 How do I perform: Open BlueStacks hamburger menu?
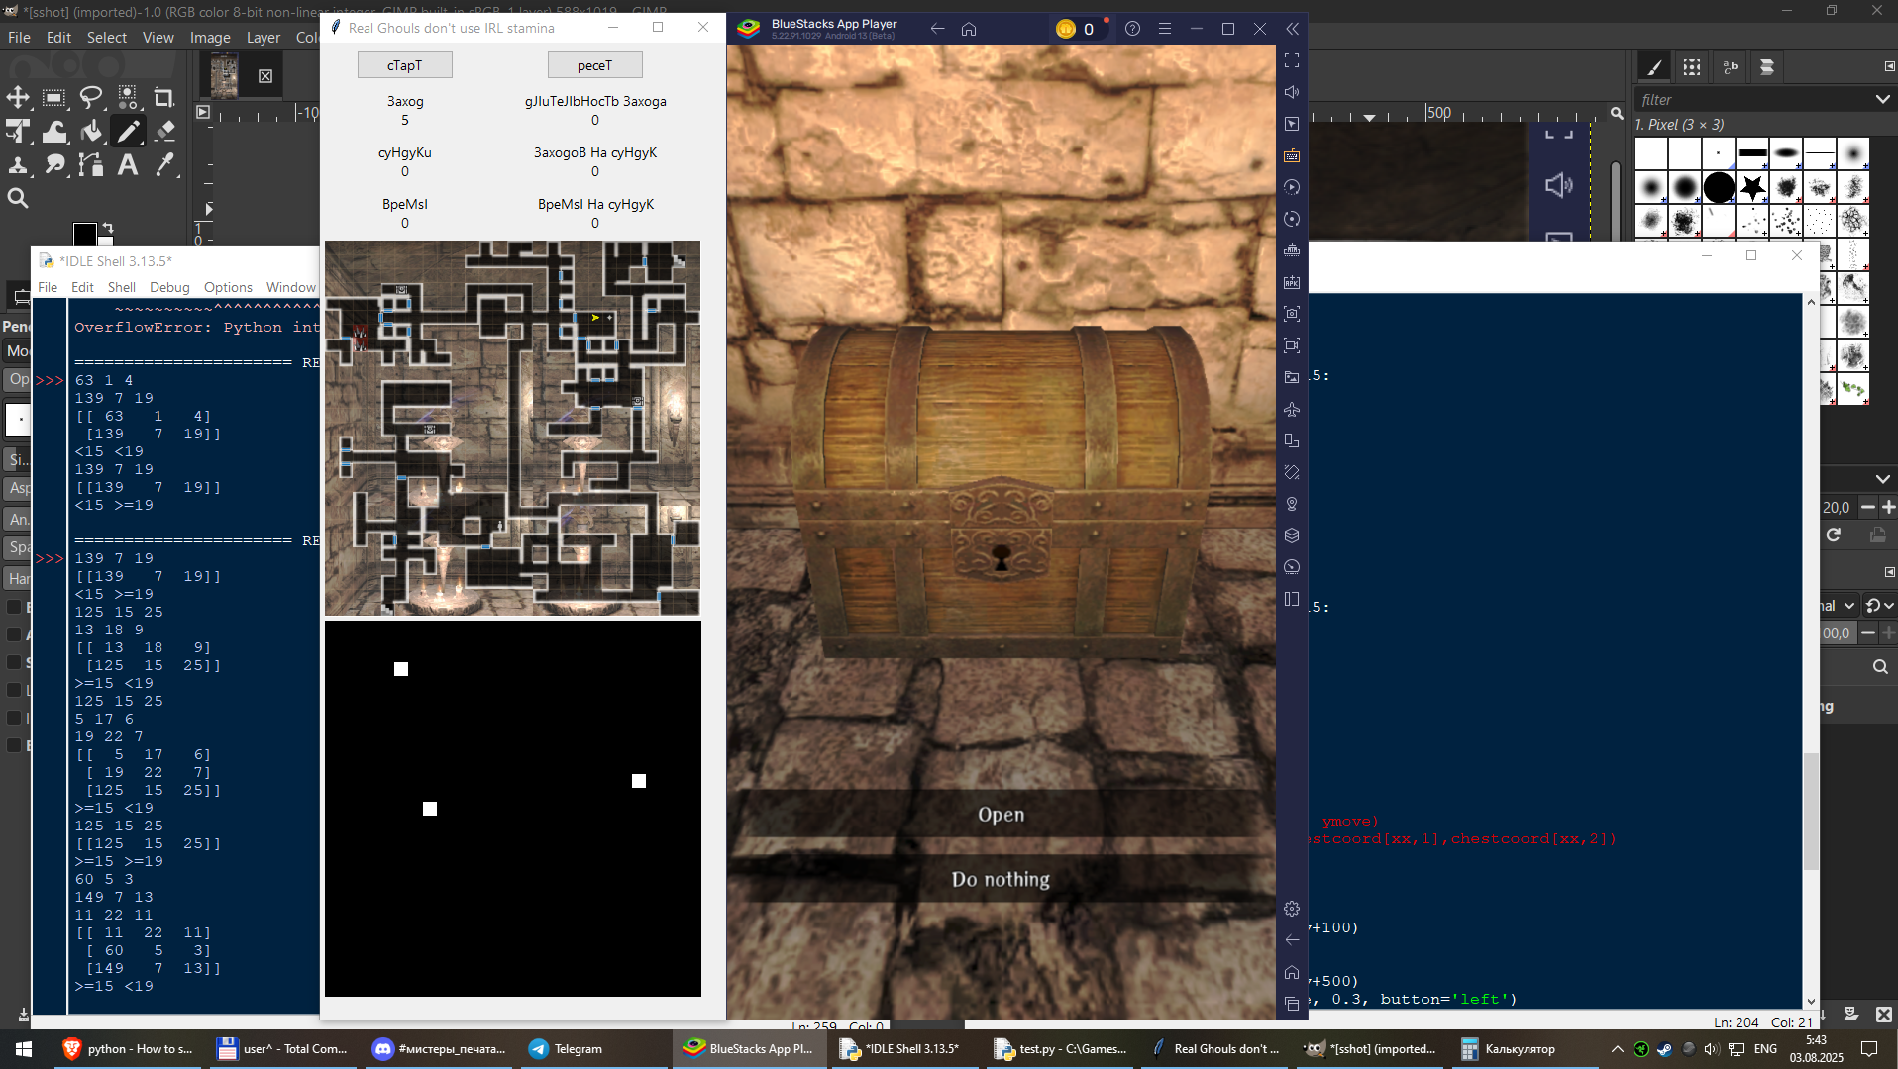[x=1165, y=29]
